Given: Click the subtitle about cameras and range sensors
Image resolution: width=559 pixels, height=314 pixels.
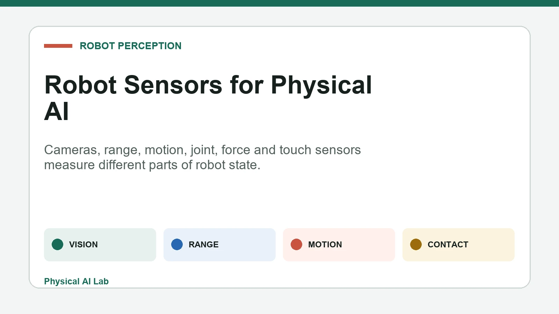Looking at the screenshot, I should point(202,157).
